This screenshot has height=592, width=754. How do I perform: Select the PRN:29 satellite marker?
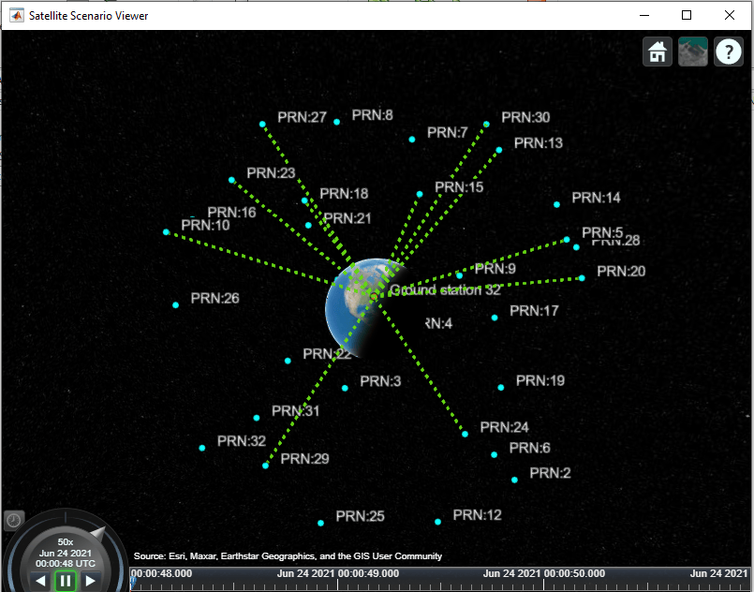pyautogui.click(x=265, y=466)
